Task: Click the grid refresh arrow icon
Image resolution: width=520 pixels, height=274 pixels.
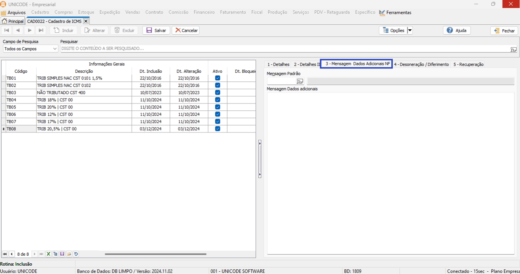Action: 76,254
